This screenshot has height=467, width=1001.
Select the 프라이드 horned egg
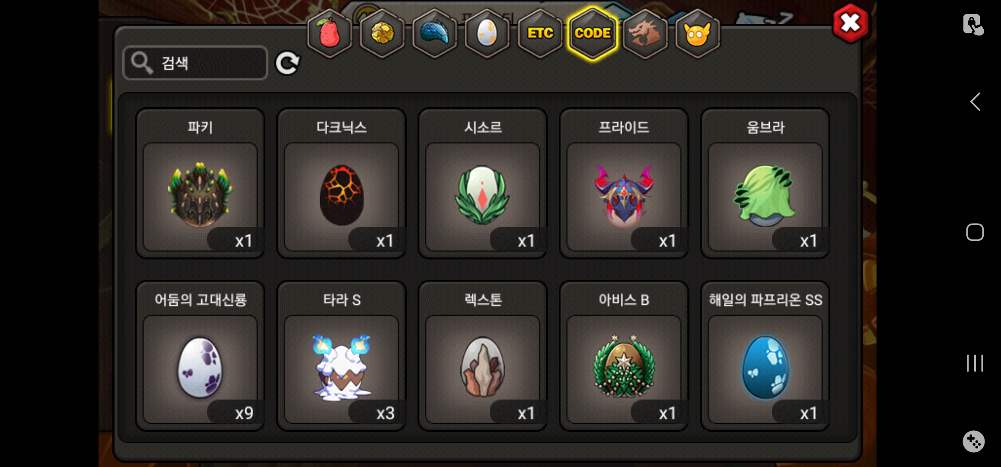624,183
